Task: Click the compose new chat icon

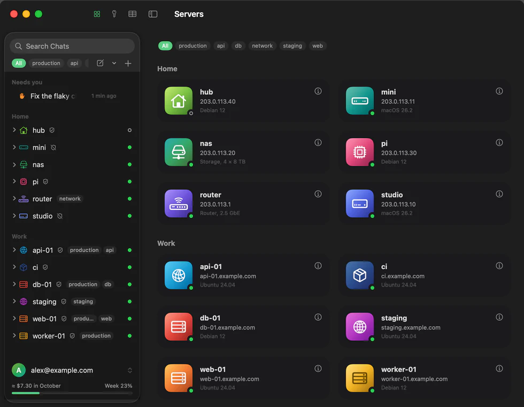Action: click(100, 63)
